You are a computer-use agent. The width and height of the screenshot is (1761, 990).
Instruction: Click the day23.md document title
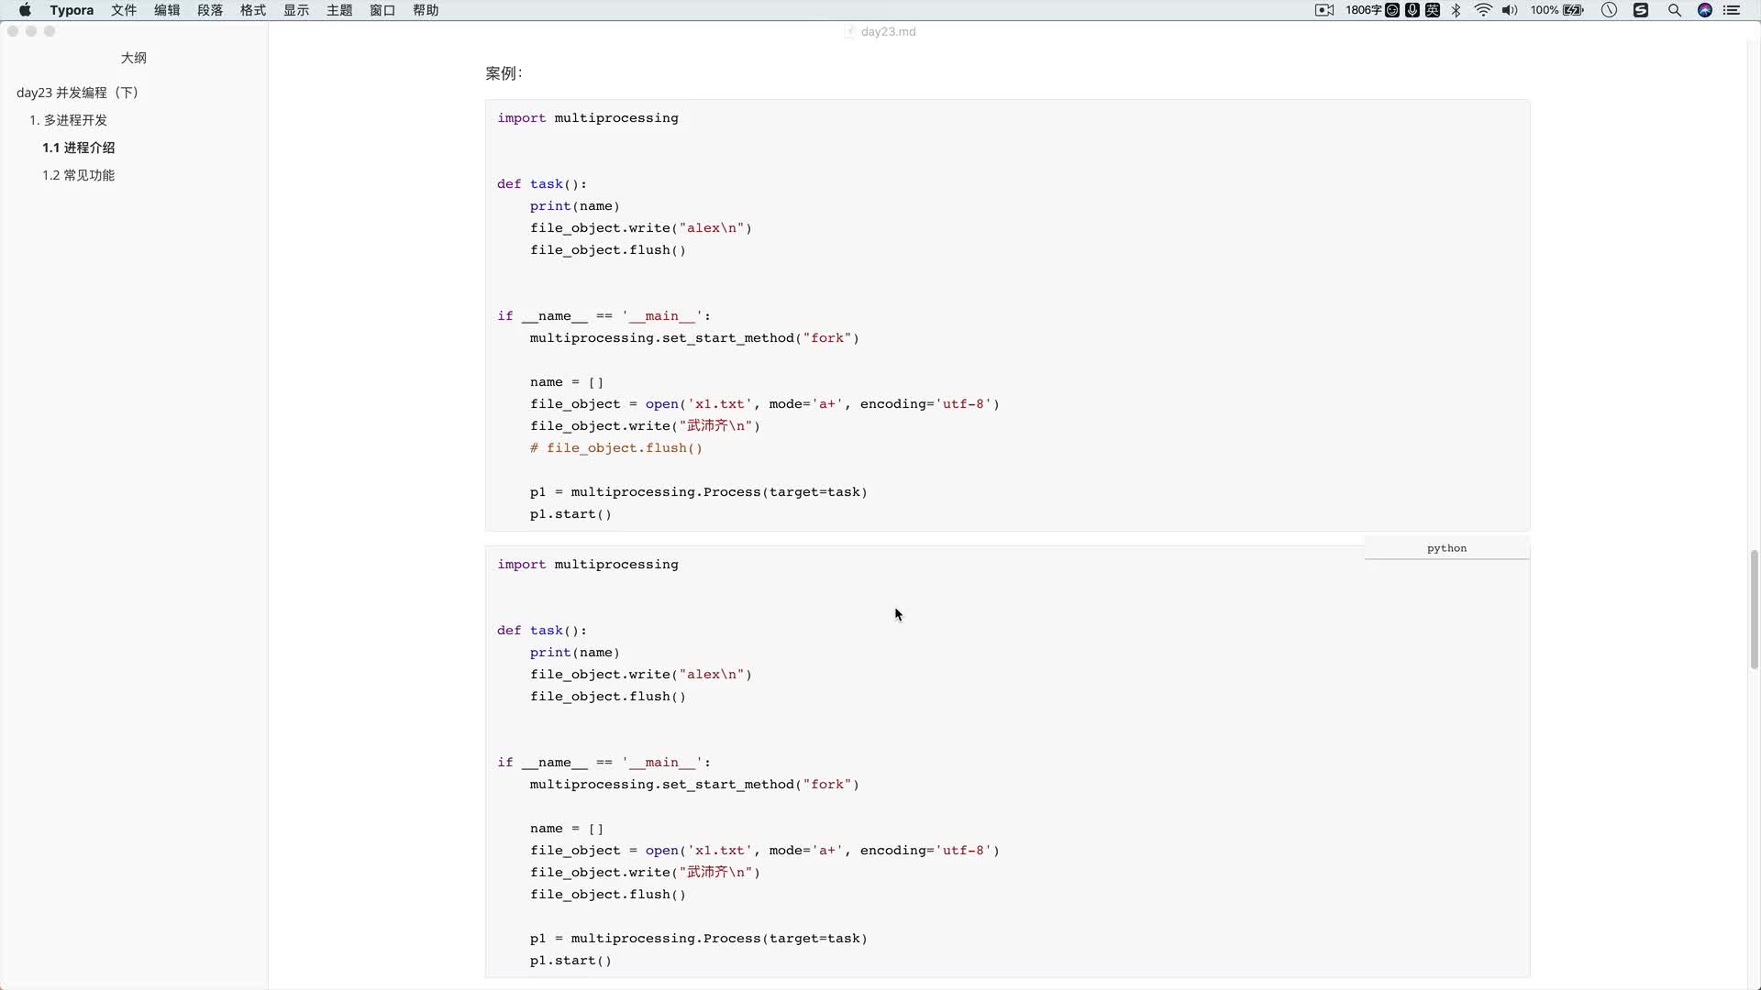point(888,31)
